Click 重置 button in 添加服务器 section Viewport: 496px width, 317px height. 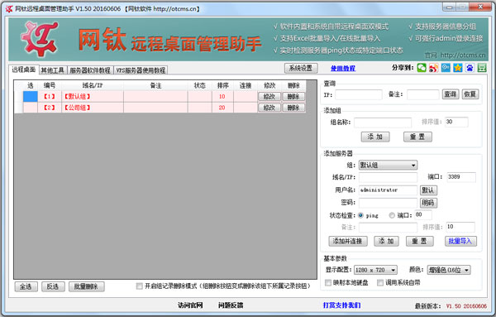click(419, 241)
